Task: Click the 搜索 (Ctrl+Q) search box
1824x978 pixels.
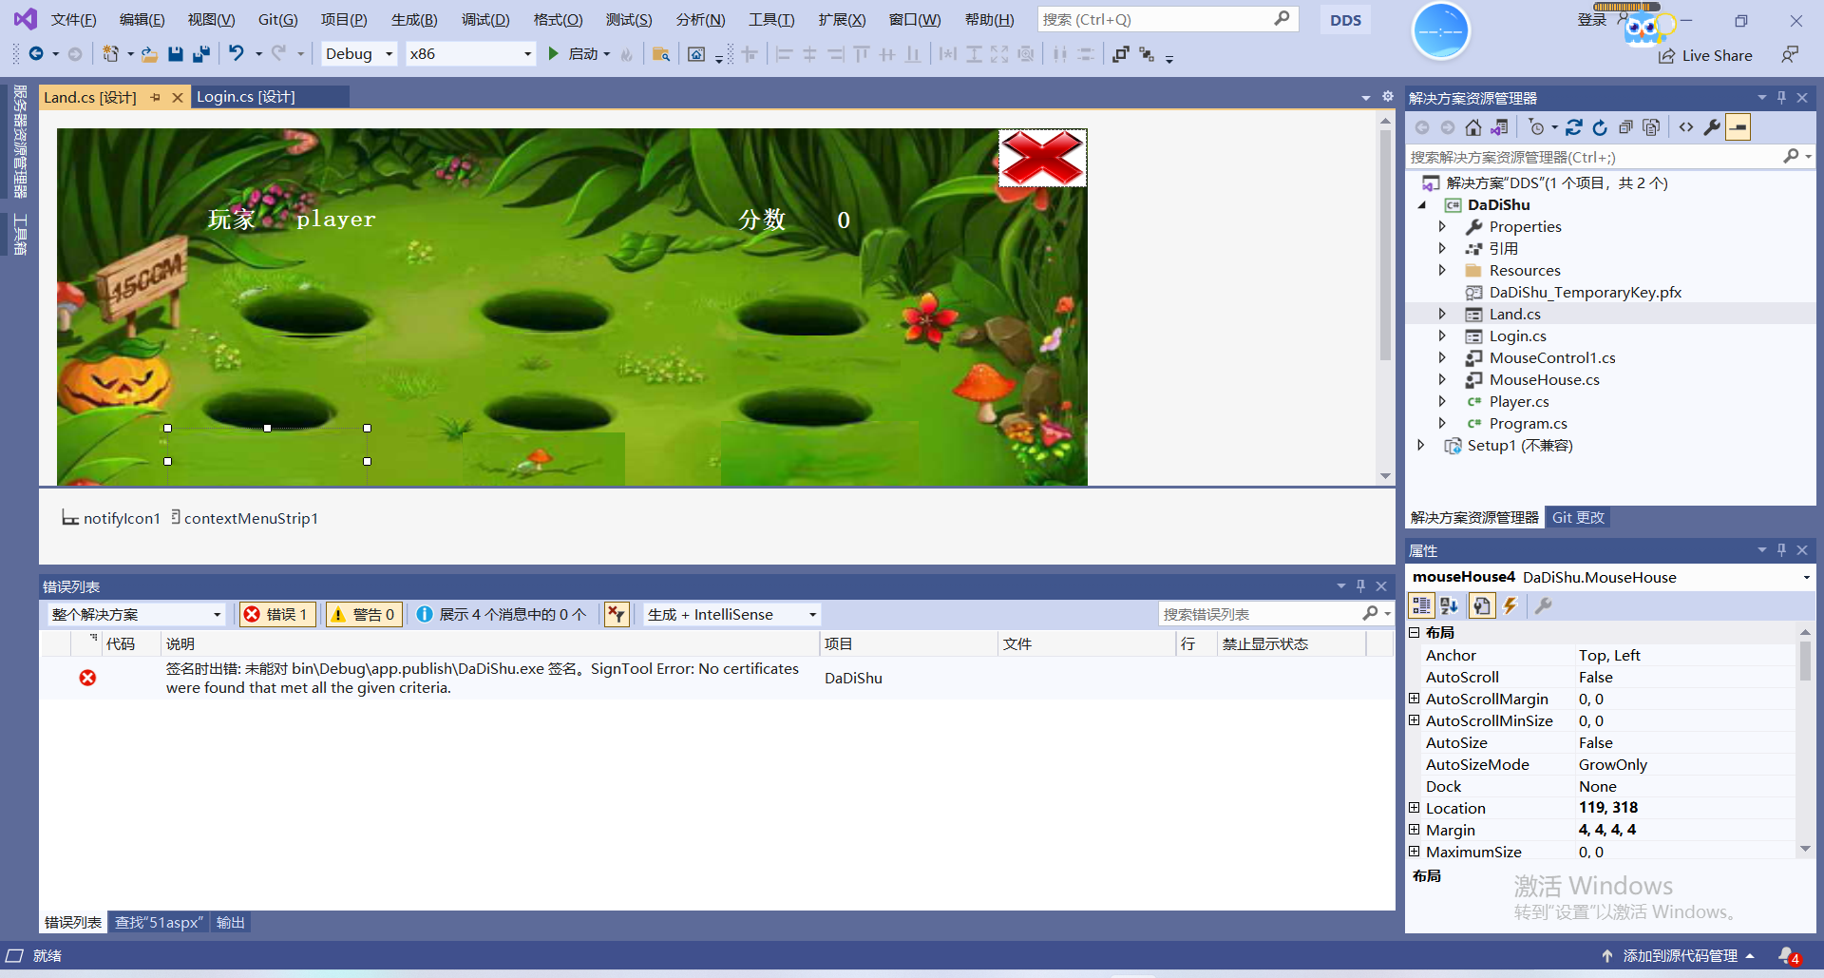Action: (1167, 19)
